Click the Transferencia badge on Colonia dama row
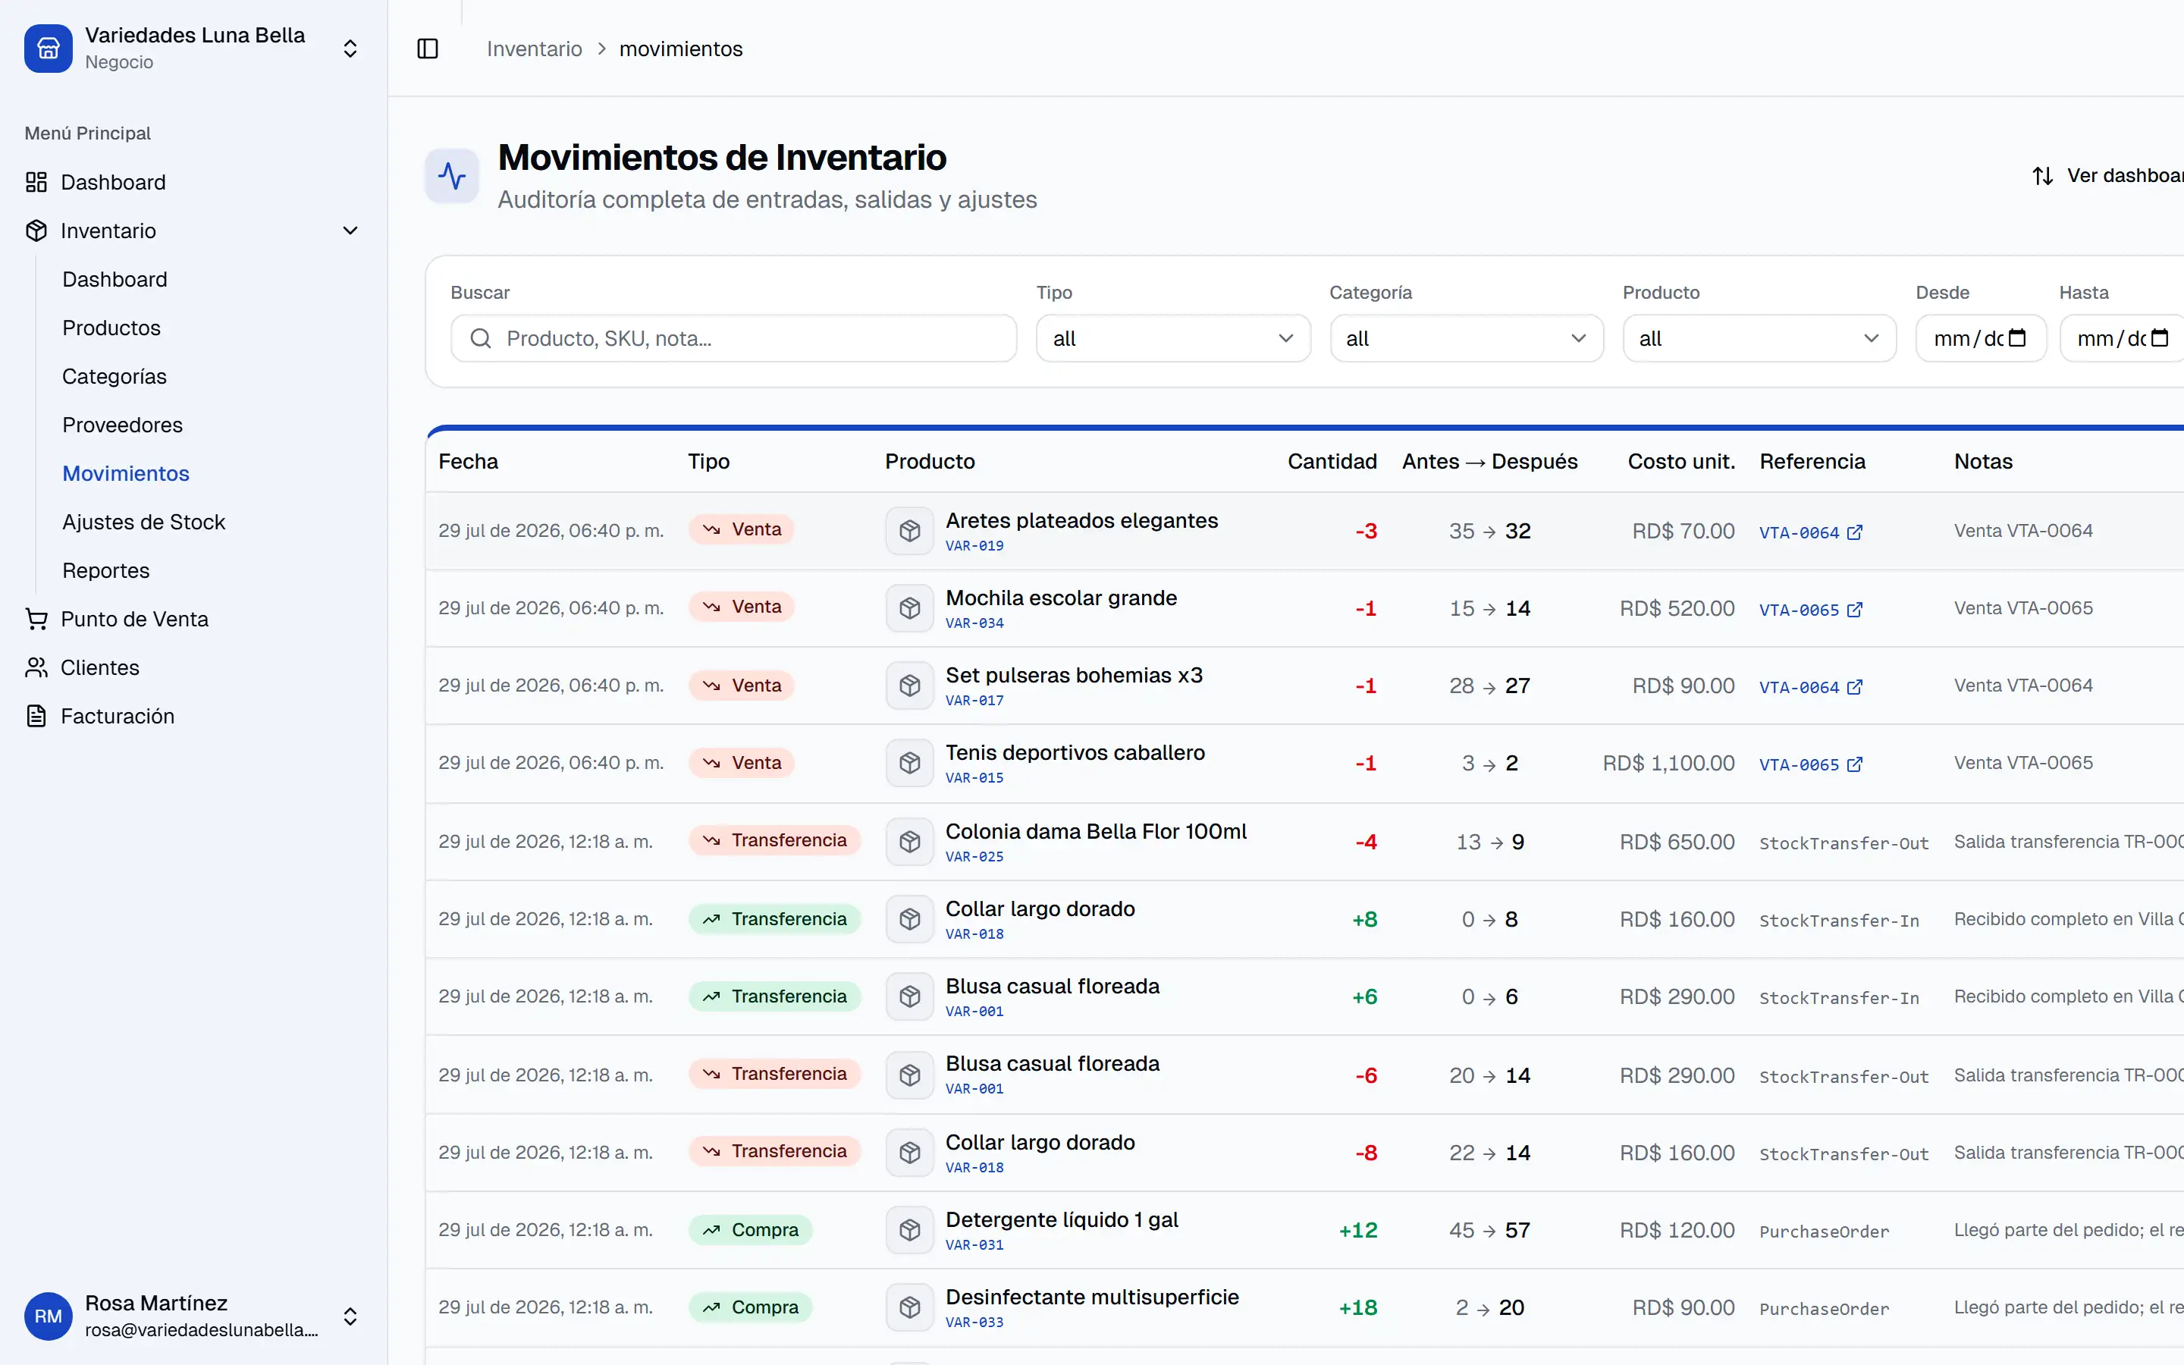Screen dimensions: 2184x1365 pos(774,840)
